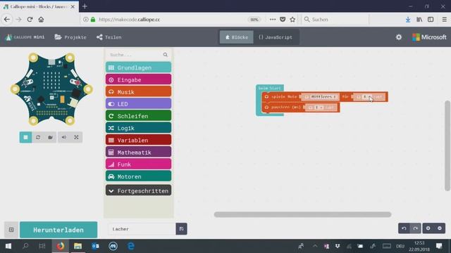Click the Calliope mini logo
This screenshot has height=253, width=451.
click(x=25, y=37)
